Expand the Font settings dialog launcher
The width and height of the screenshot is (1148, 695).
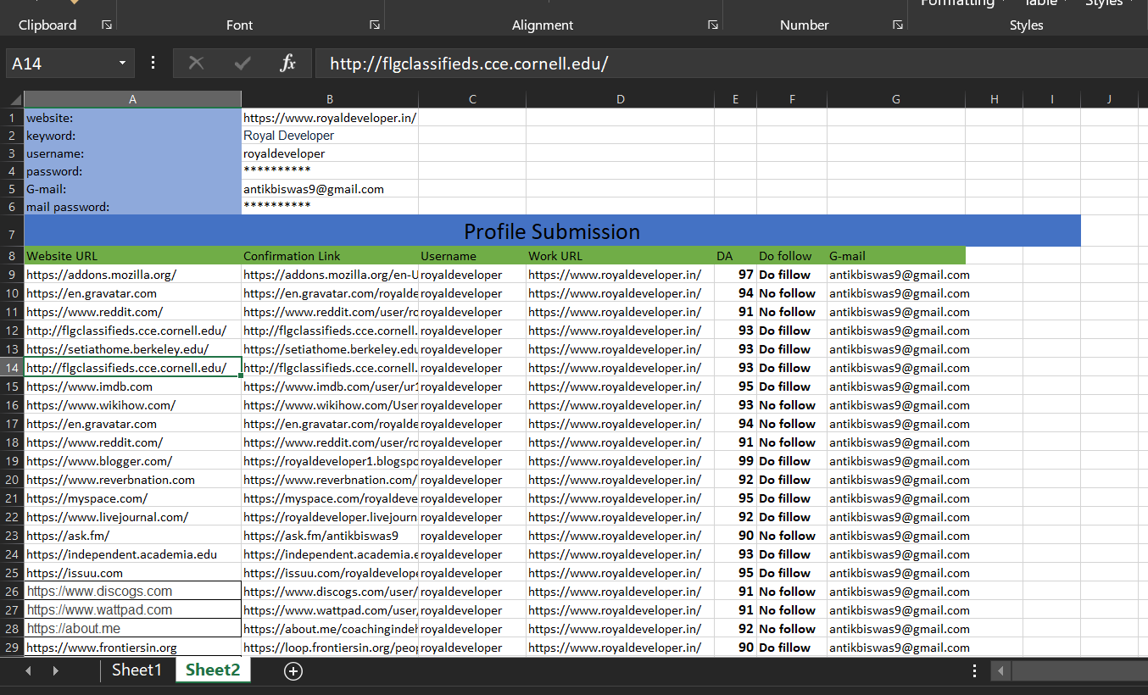point(375,25)
